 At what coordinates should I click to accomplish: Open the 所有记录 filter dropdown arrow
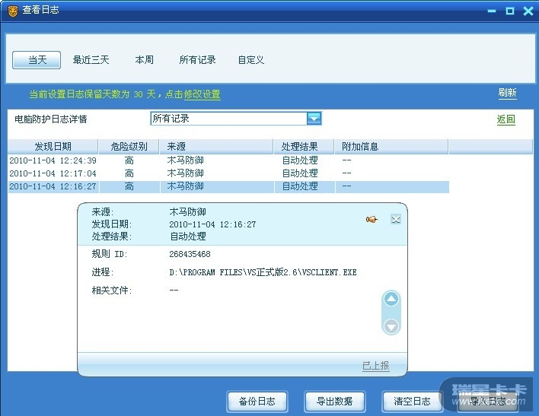click(314, 119)
